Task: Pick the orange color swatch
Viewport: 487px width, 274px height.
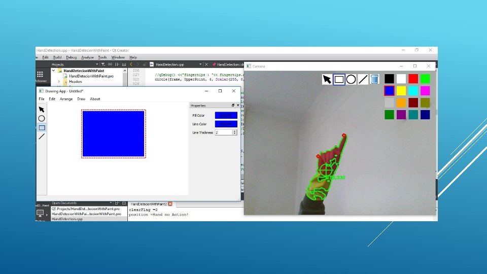Action: tap(401, 102)
